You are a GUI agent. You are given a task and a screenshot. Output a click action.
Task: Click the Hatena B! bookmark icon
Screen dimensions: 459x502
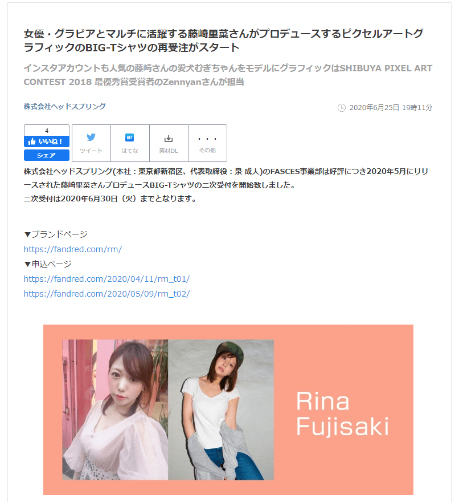[x=129, y=137]
